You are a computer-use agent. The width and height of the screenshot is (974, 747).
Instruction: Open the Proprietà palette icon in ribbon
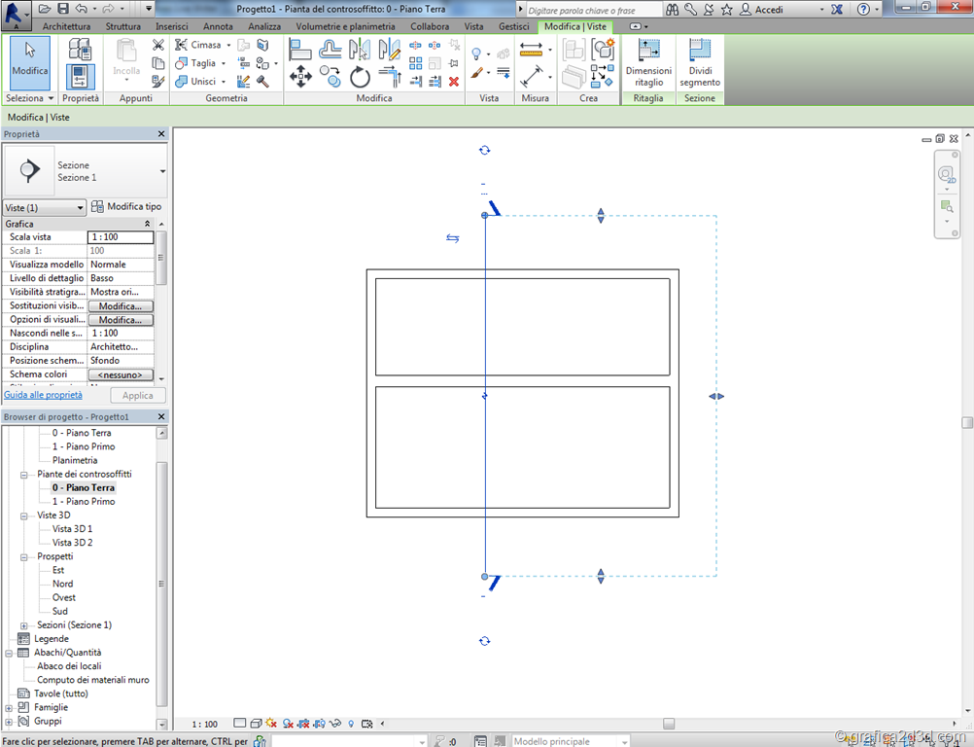(81, 76)
